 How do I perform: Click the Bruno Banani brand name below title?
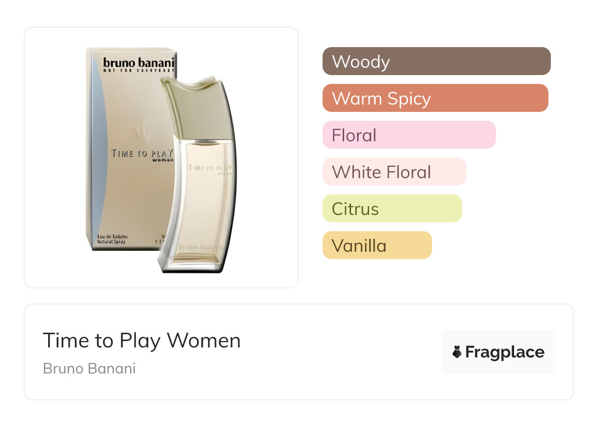(89, 369)
